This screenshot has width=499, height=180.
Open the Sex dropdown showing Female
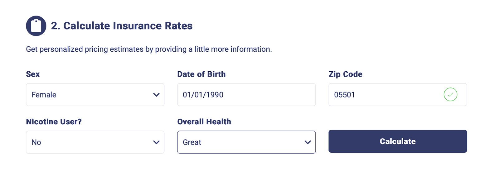pos(95,95)
